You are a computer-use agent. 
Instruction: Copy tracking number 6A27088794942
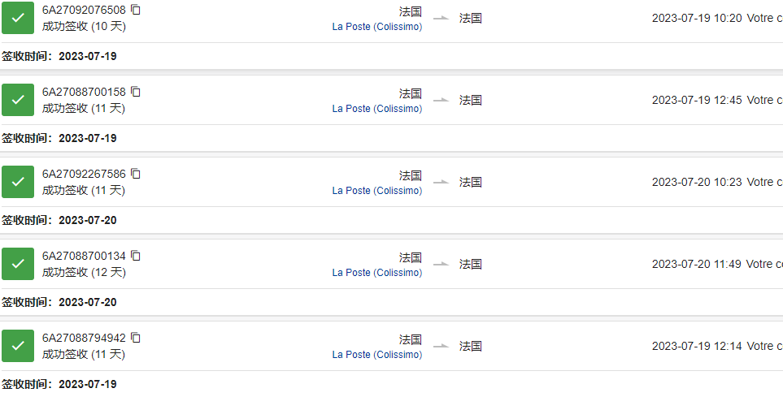136,338
